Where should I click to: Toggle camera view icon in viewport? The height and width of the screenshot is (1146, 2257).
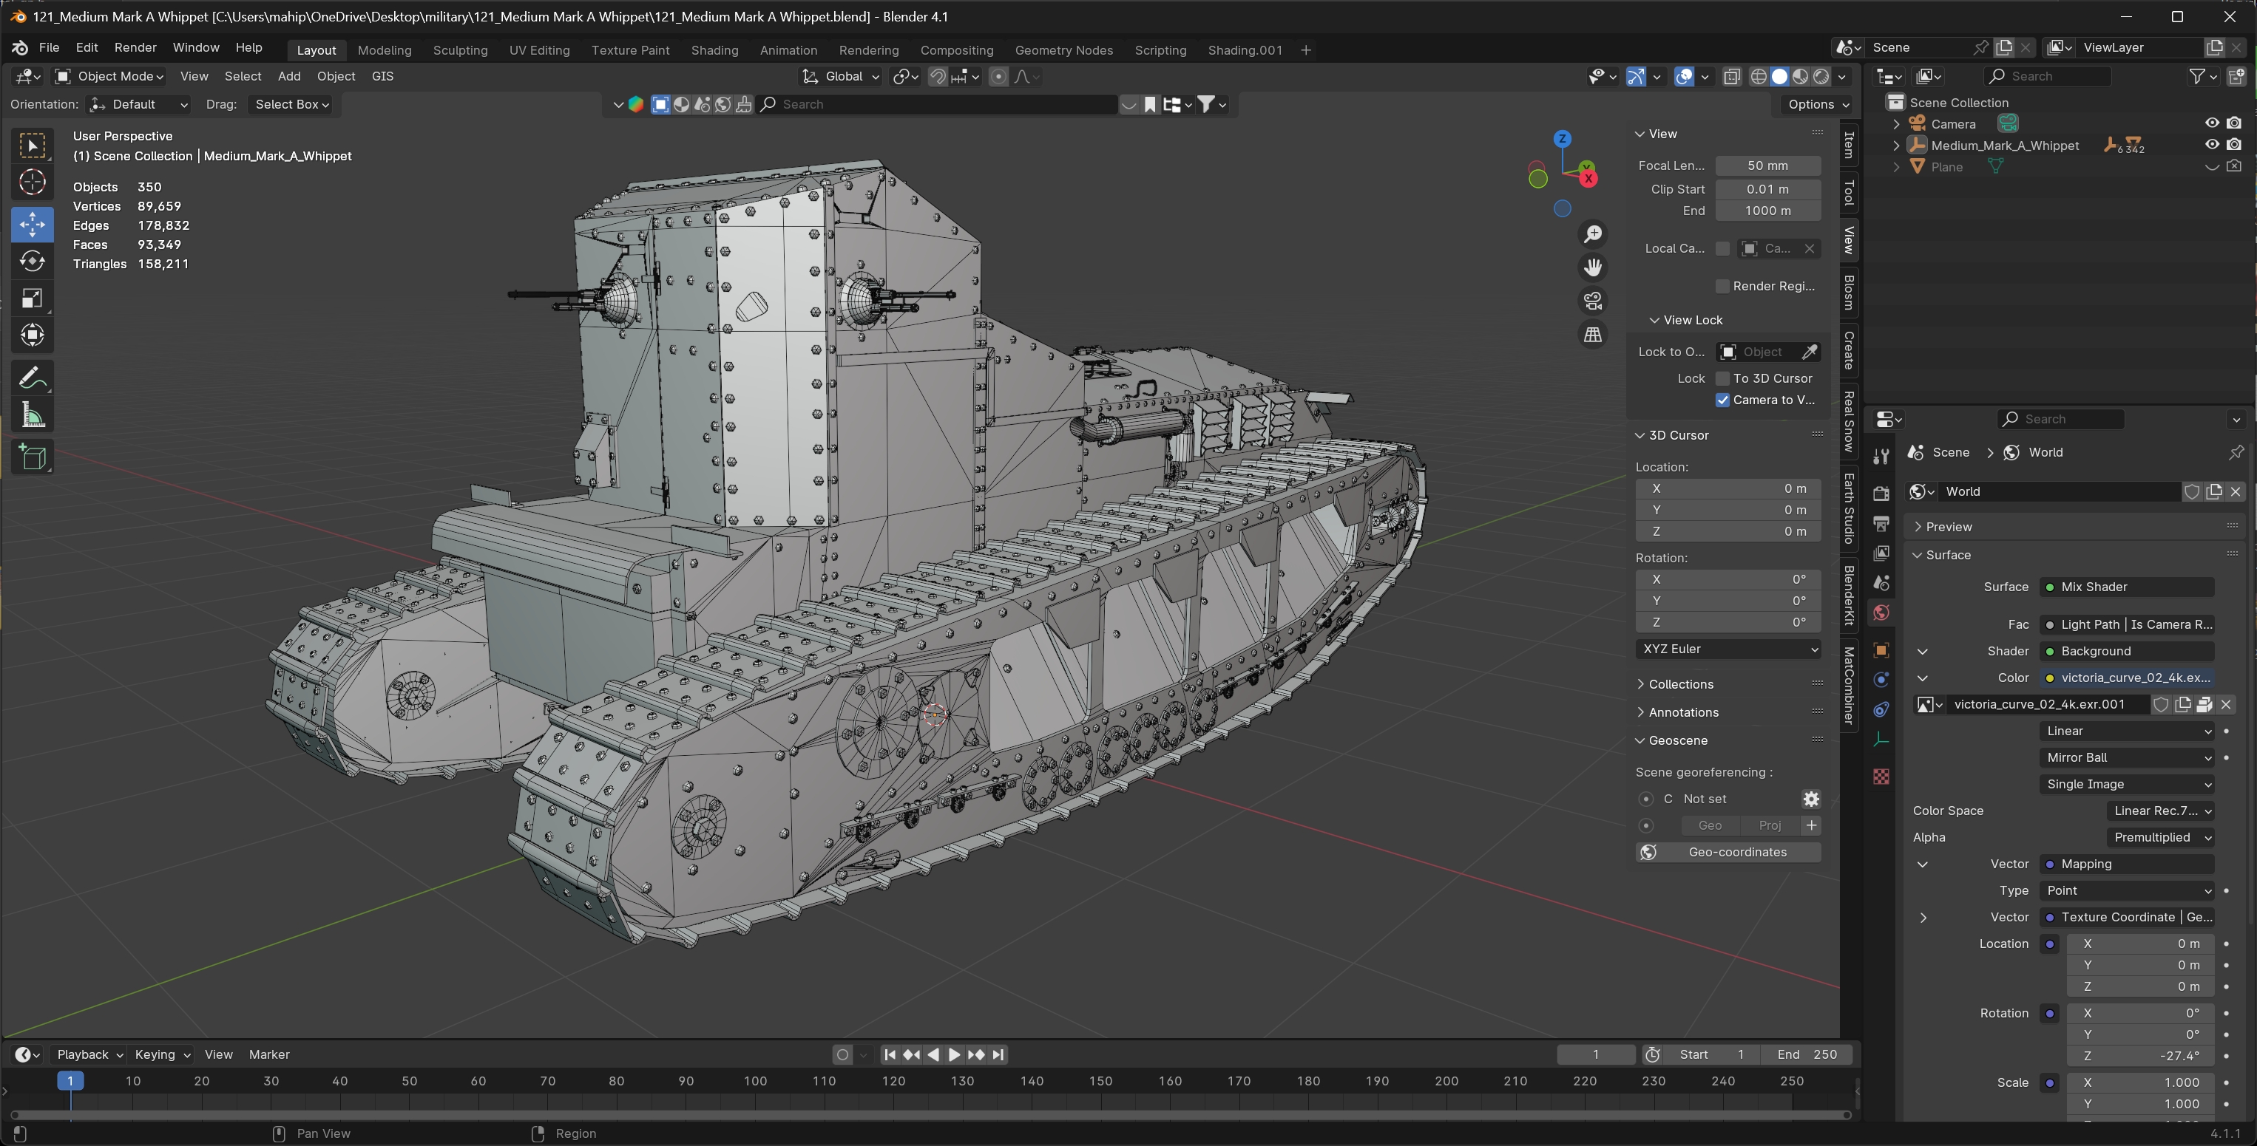(1593, 301)
